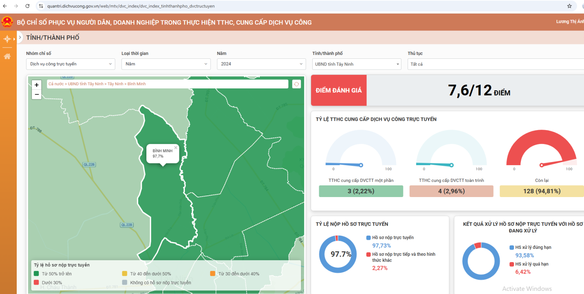Click the processing results donut chart
This screenshot has width=584, height=294.
(481, 261)
